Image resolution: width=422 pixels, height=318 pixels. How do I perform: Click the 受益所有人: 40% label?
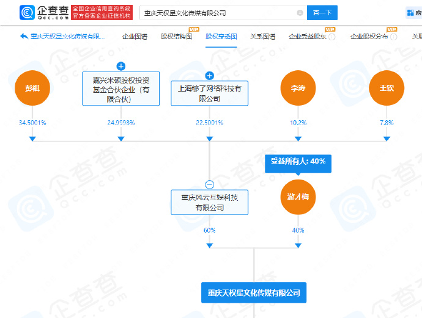point(298,164)
